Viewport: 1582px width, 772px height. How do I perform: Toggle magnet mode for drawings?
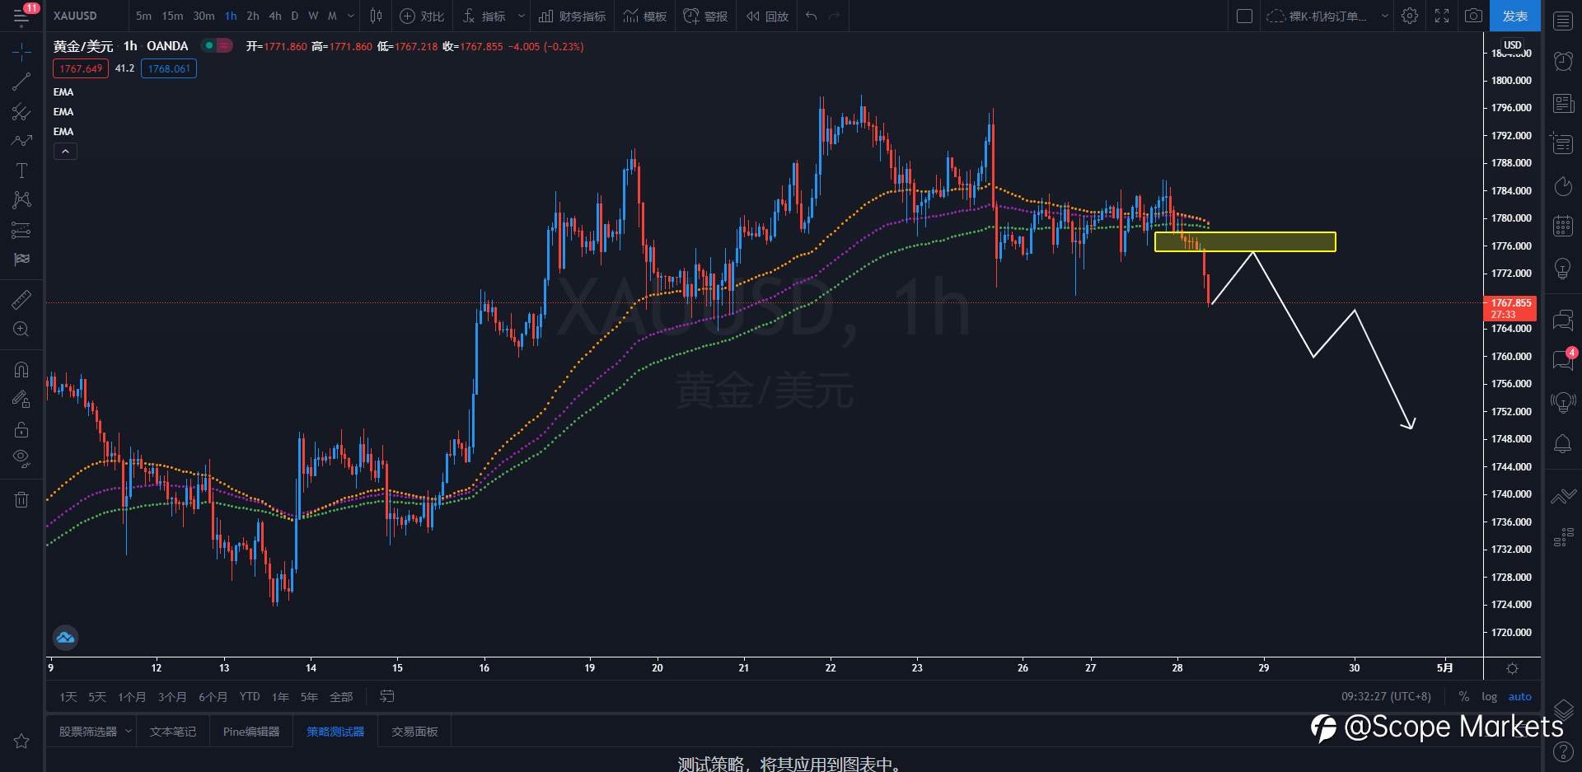tap(21, 370)
